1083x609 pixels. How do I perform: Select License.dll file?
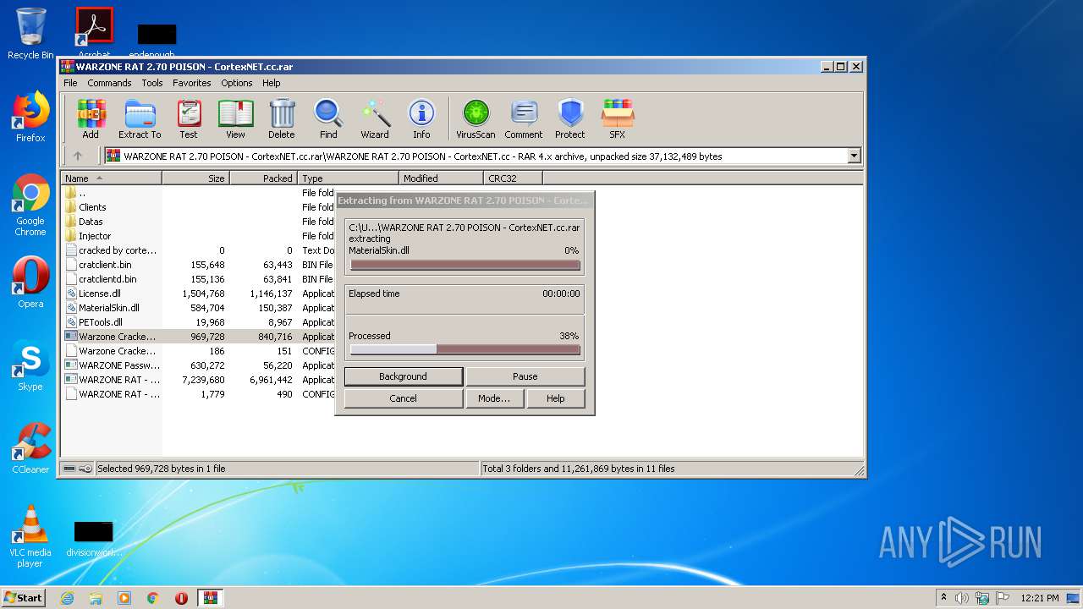coord(99,294)
